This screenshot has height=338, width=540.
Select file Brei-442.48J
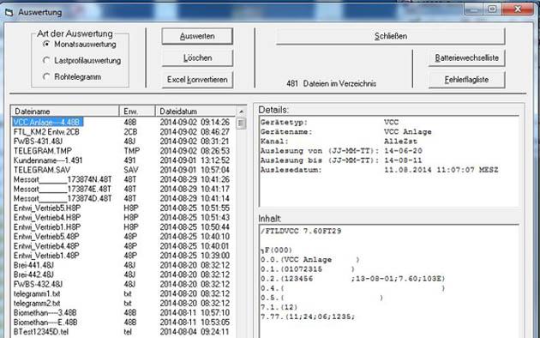tap(33, 275)
